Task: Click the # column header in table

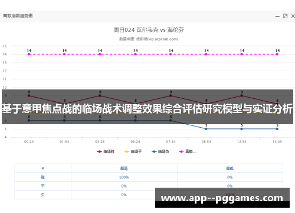Action: tap(42, 168)
